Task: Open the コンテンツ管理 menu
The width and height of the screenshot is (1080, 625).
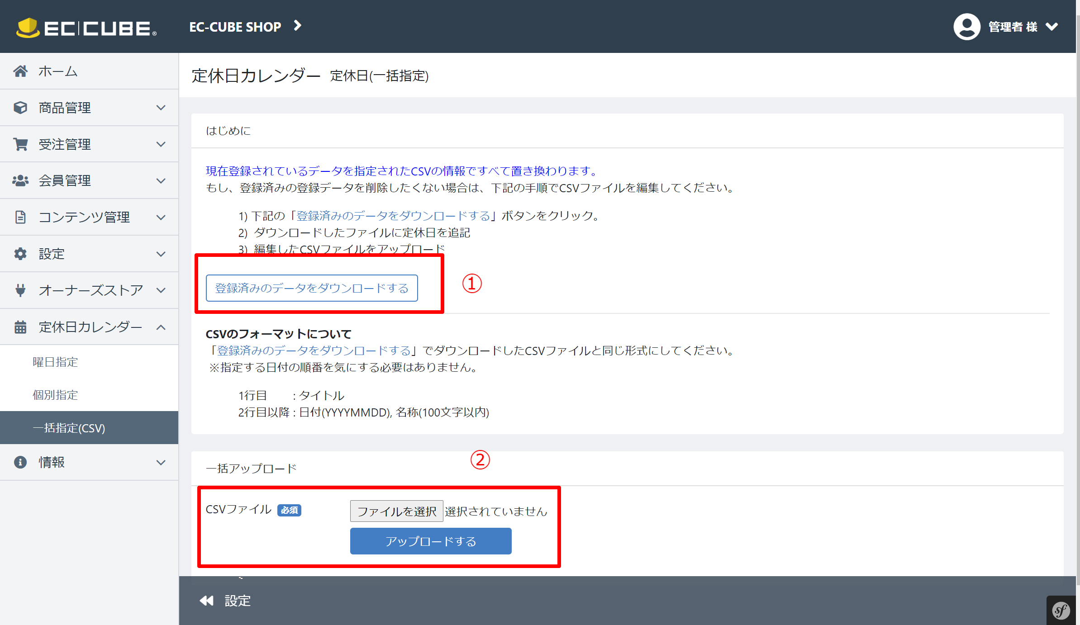Action: [89, 217]
